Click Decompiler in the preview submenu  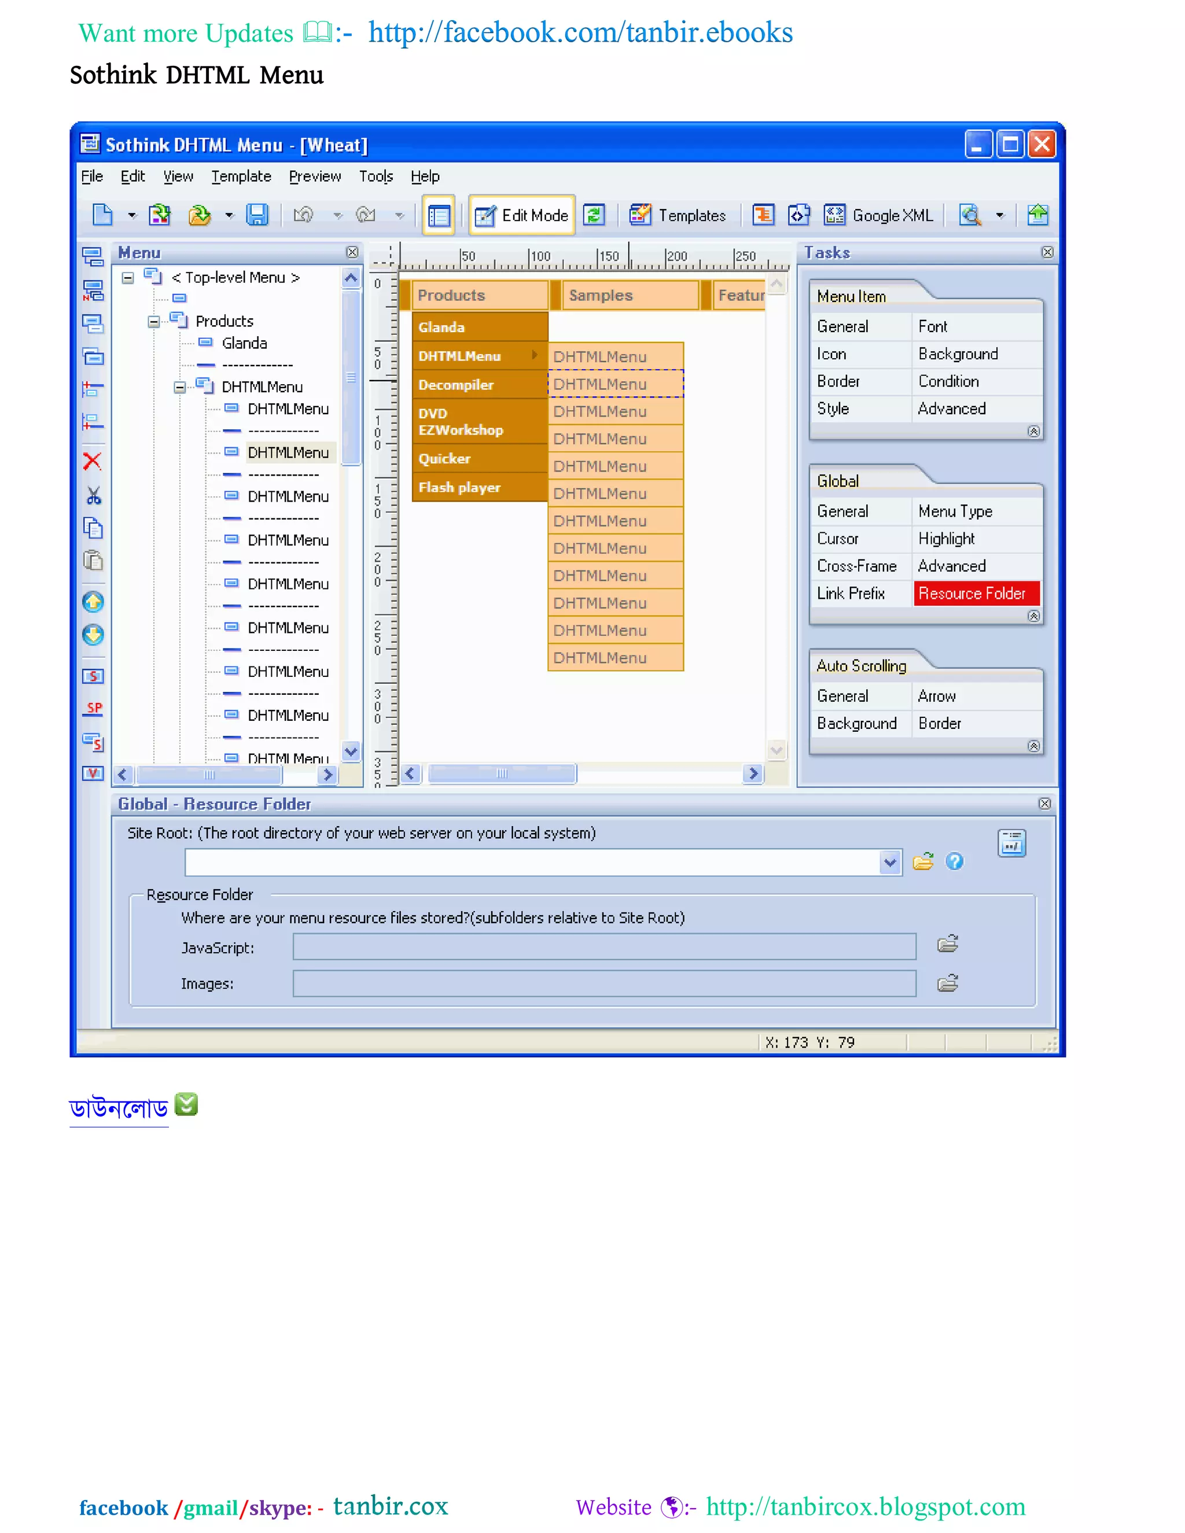(x=480, y=385)
